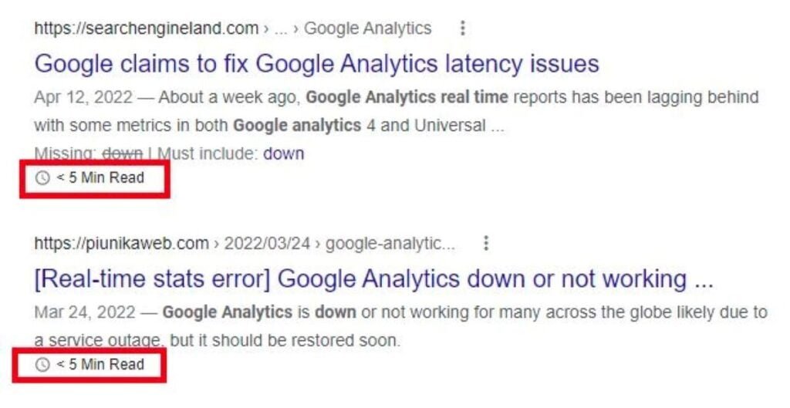Click '< 5 Min Read' label under first result
The image size is (790, 408).
100,179
